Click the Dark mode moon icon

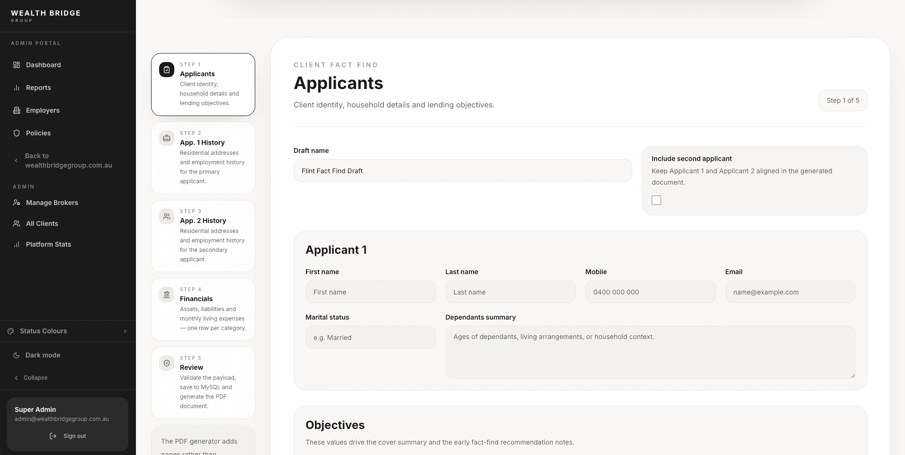pyautogui.click(x=17, y=355)
